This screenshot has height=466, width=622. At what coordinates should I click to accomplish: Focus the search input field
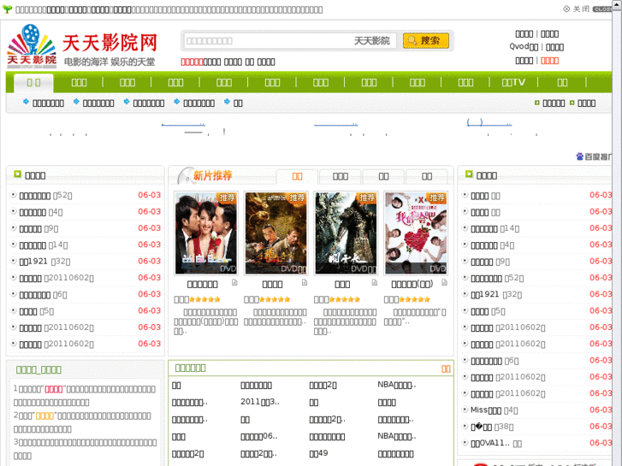289,41
